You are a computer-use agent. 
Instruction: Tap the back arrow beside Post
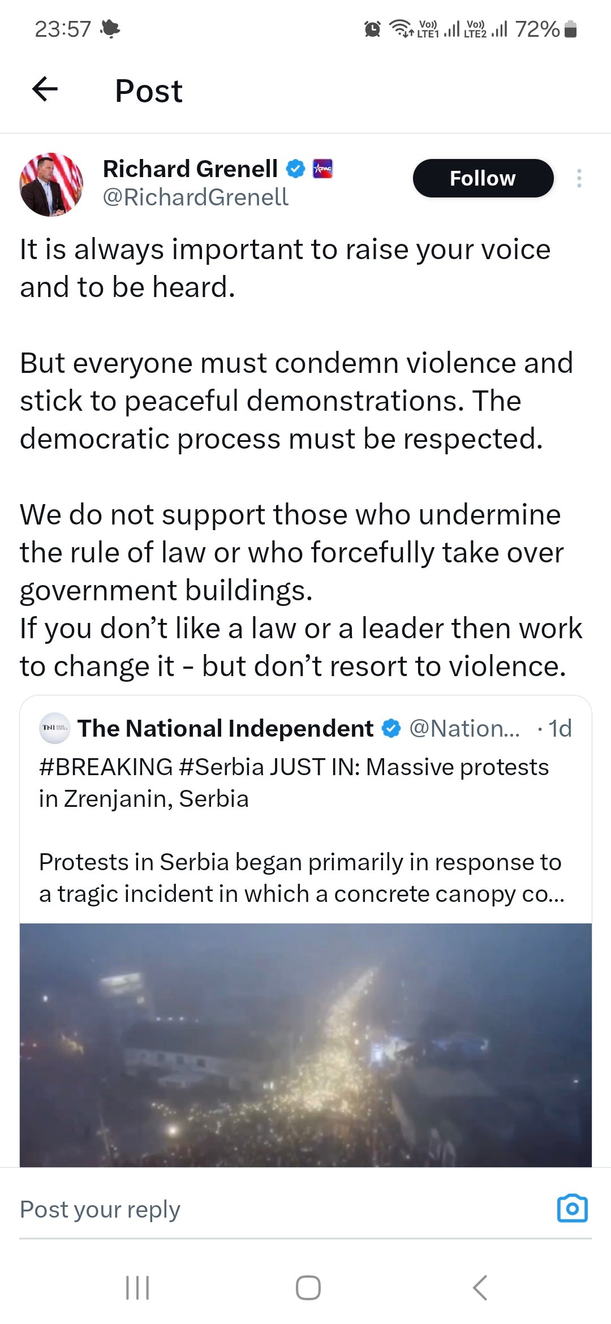pyautogui.click(x=45, y=89)
